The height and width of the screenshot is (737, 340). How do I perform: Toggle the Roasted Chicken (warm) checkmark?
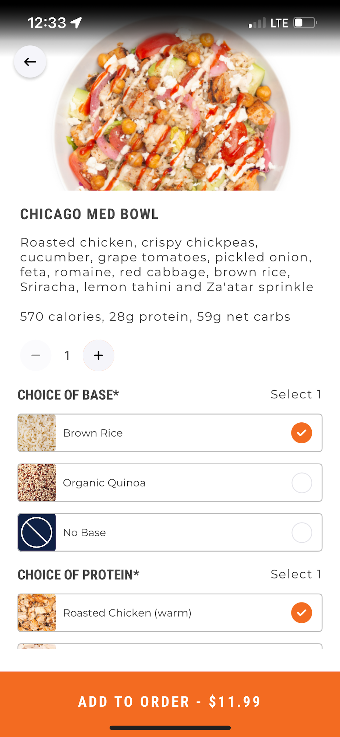tap(302, 612)
